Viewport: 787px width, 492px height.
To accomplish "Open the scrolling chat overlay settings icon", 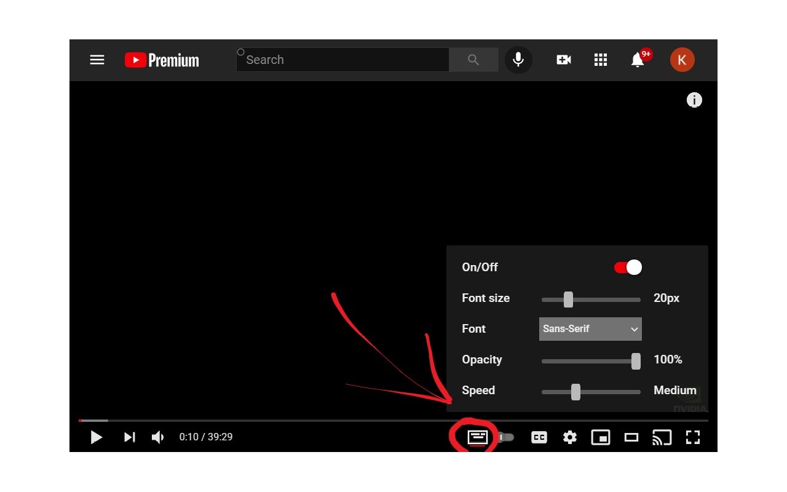I will click(x=478, y=437).
